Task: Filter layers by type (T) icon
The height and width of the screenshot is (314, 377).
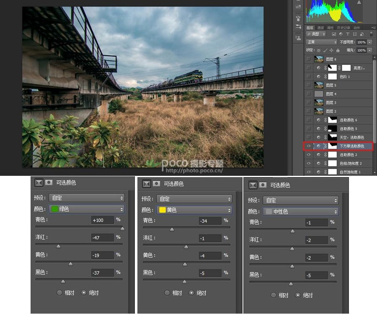Action: pos(347,34)
